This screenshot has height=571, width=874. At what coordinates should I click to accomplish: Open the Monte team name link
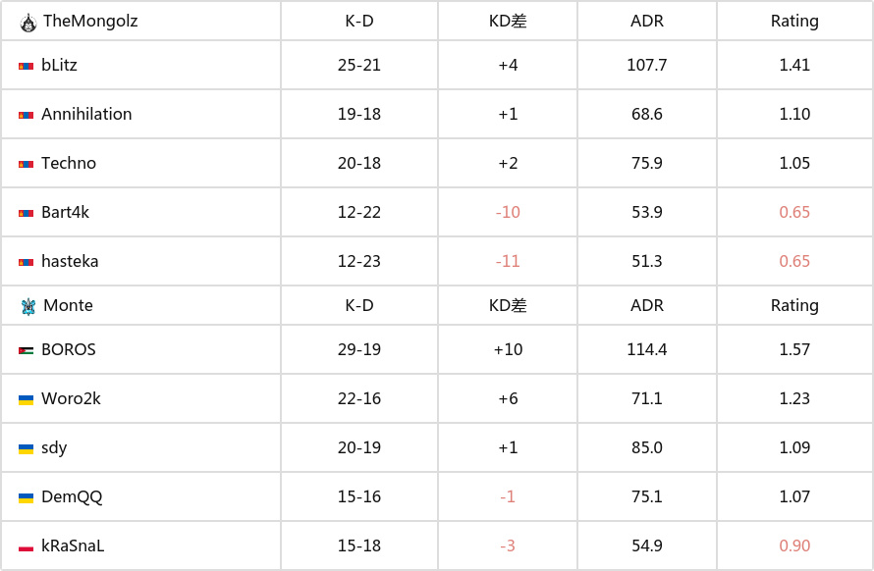(68, 305)
